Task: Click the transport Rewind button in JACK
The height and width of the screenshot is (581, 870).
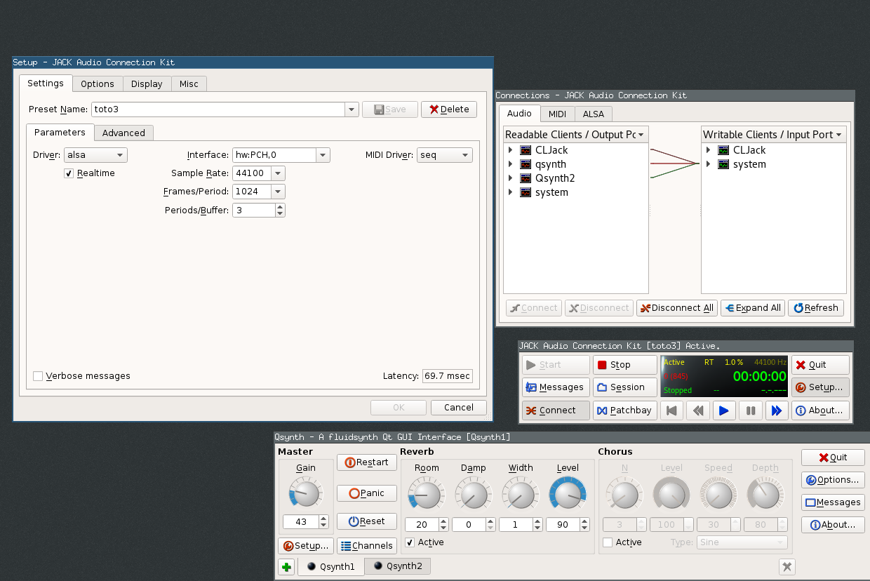Action: [698, 410]
